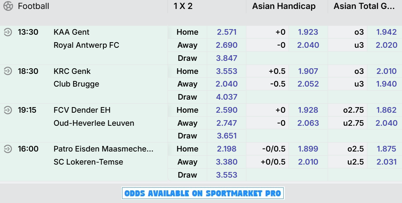
Task: Open the KRC Genk match arrow icon
Action: [8, 71]
